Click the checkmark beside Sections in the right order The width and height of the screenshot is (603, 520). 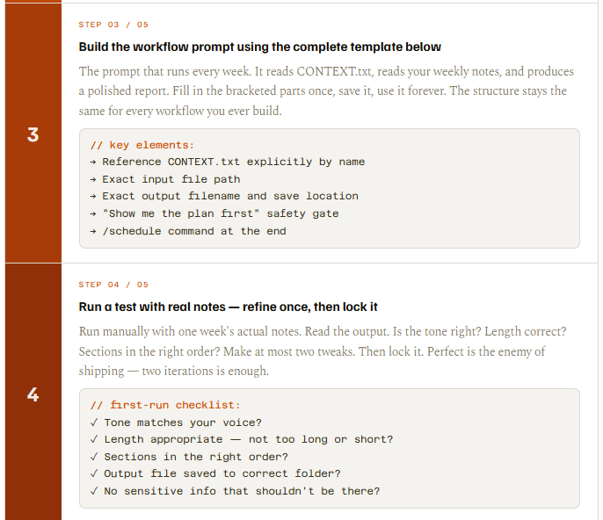[94, 457]
